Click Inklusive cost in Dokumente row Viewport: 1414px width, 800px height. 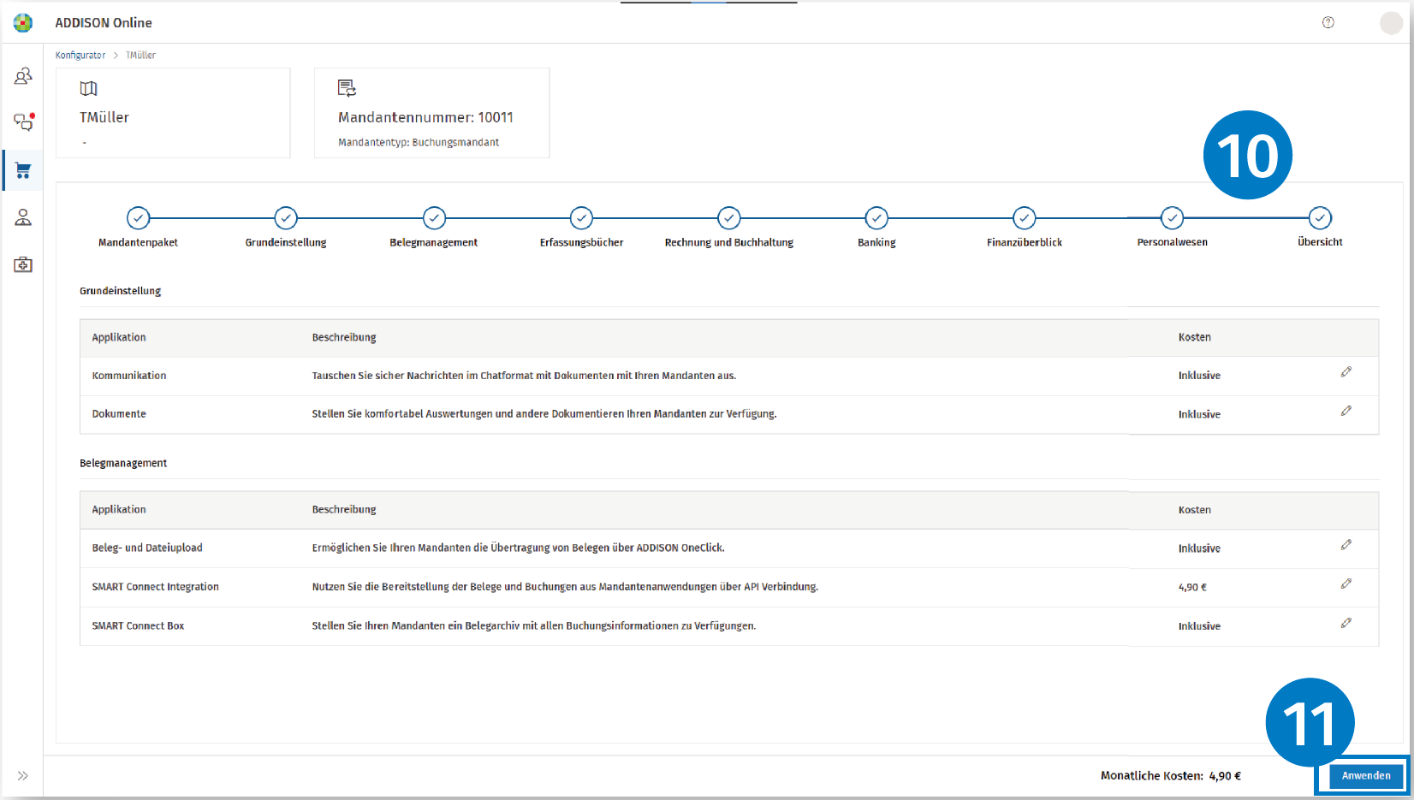[x=1199, y=414]
